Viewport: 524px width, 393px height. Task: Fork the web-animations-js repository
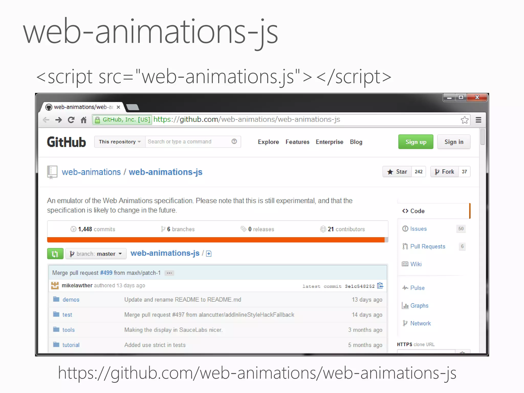[445, 172]
